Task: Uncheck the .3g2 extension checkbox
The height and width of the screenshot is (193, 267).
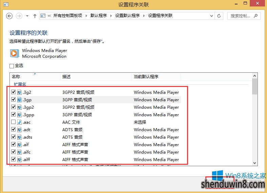Action: click(x=13, y=92)
